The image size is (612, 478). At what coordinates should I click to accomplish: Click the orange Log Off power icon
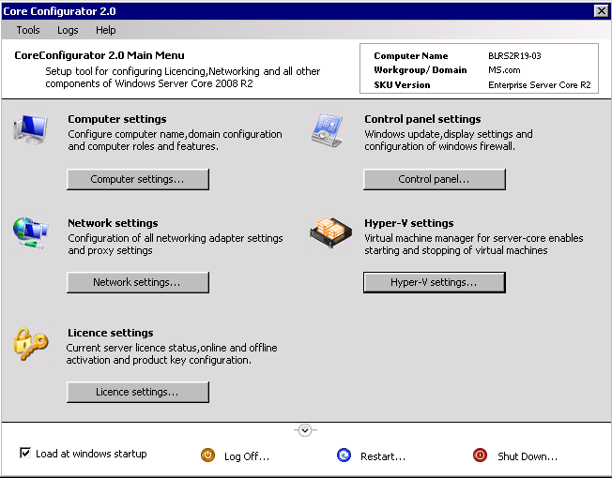207,455
